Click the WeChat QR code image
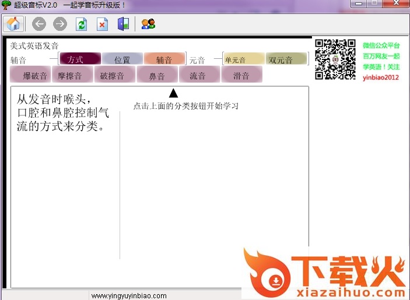Viewport: 410px width, 300px height. click(335, 59)
